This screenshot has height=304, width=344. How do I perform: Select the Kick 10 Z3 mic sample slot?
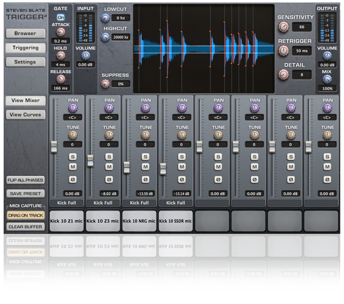(x=103, y=221)
